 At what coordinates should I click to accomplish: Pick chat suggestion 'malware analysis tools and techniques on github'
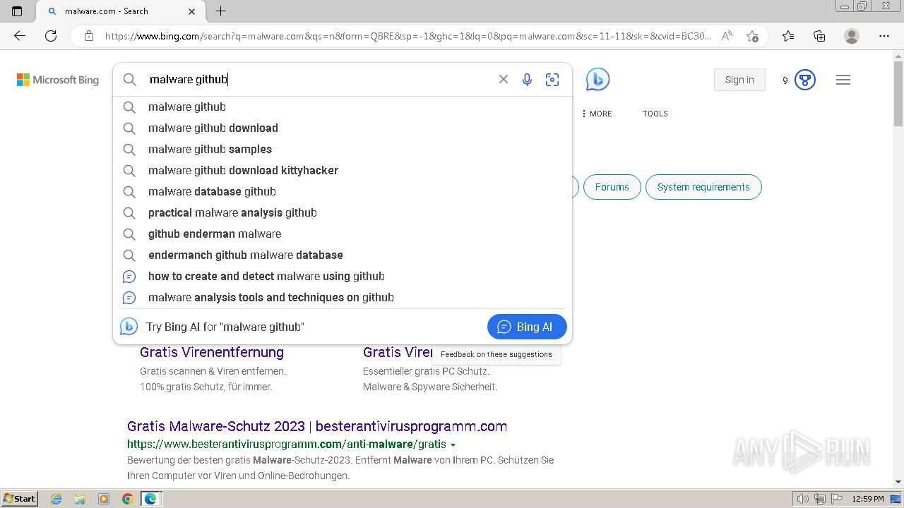(x=343, y=297)
